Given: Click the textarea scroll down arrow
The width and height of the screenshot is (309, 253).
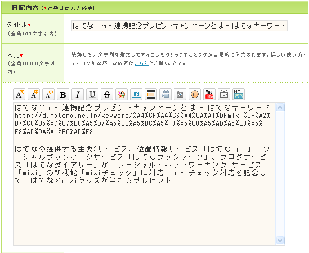Looking at the screenshot, I should point(280,240).
